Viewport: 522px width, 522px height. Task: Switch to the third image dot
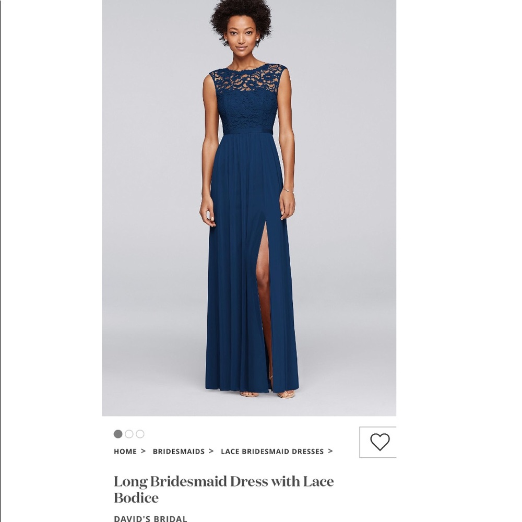(140, 434)
